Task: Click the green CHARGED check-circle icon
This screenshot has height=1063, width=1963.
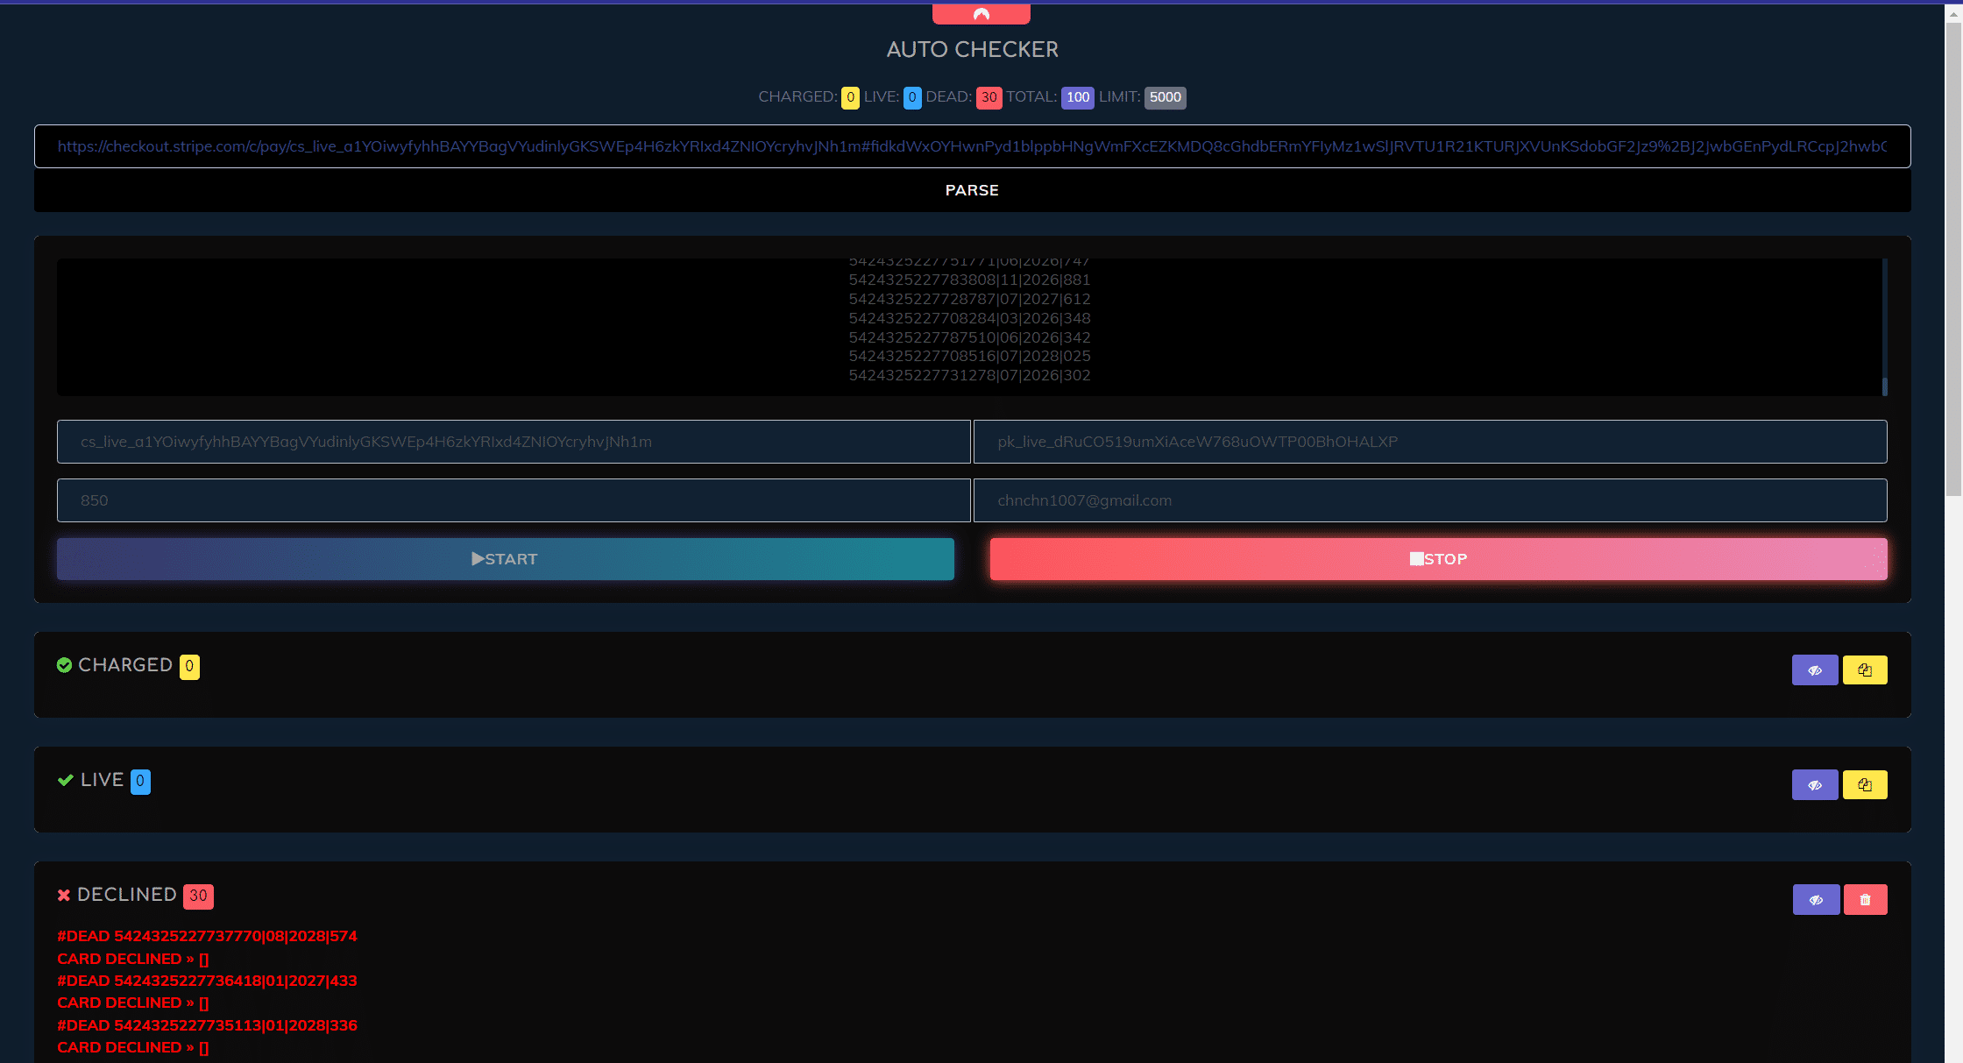Action: [64, 665]
